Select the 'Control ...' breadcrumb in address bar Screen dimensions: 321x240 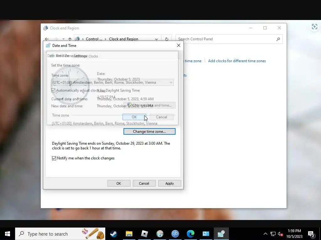click(94, 39)
